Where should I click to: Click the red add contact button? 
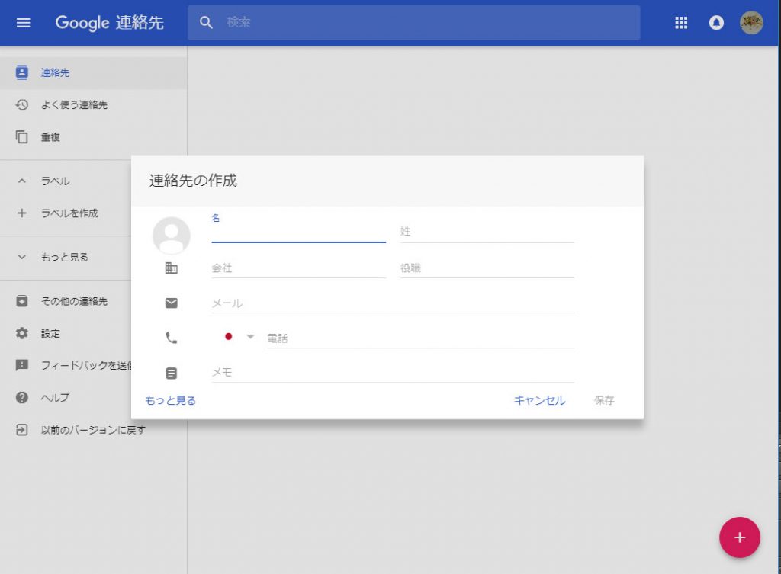pyautogui.click(x=740, y=537)
